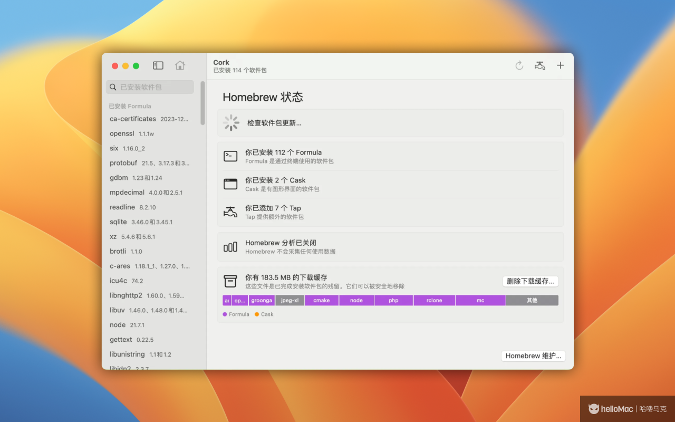Screen dimensions: 675x422
Task: Select node 21.7.1 in sidebar list
Action: point(150,325)
